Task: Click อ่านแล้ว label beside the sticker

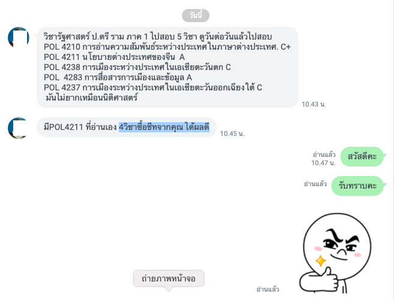Action: coord(268,289)
